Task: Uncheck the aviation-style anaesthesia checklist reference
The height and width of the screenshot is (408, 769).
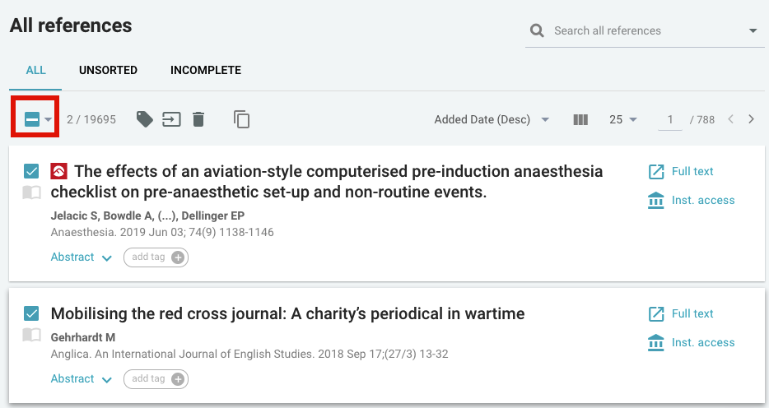Action: (x=31, y=171)
